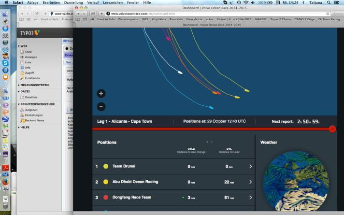Show the bookmarks sidebar in Dashboard window

(78, 19)
